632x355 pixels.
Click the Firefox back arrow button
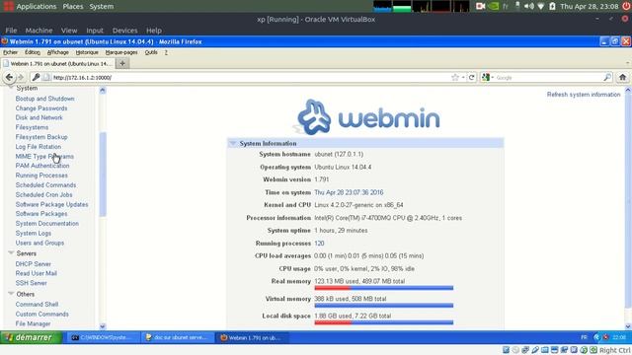(x=9, y=77)
